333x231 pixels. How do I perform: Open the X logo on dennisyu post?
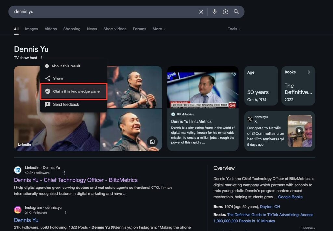[250, 119]
